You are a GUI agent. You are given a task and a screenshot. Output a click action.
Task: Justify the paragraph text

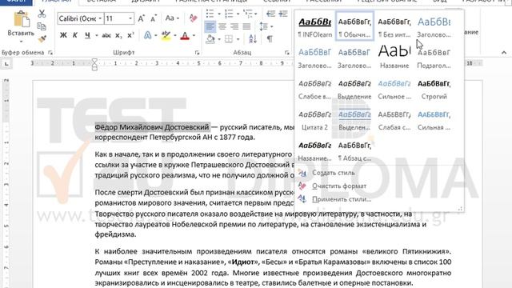coord(247,26)
